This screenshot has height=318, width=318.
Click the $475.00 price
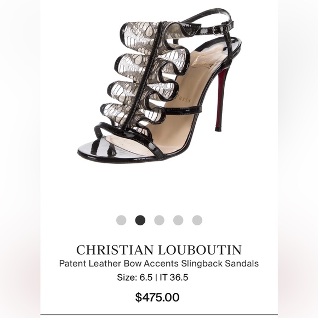coord(157,297)
